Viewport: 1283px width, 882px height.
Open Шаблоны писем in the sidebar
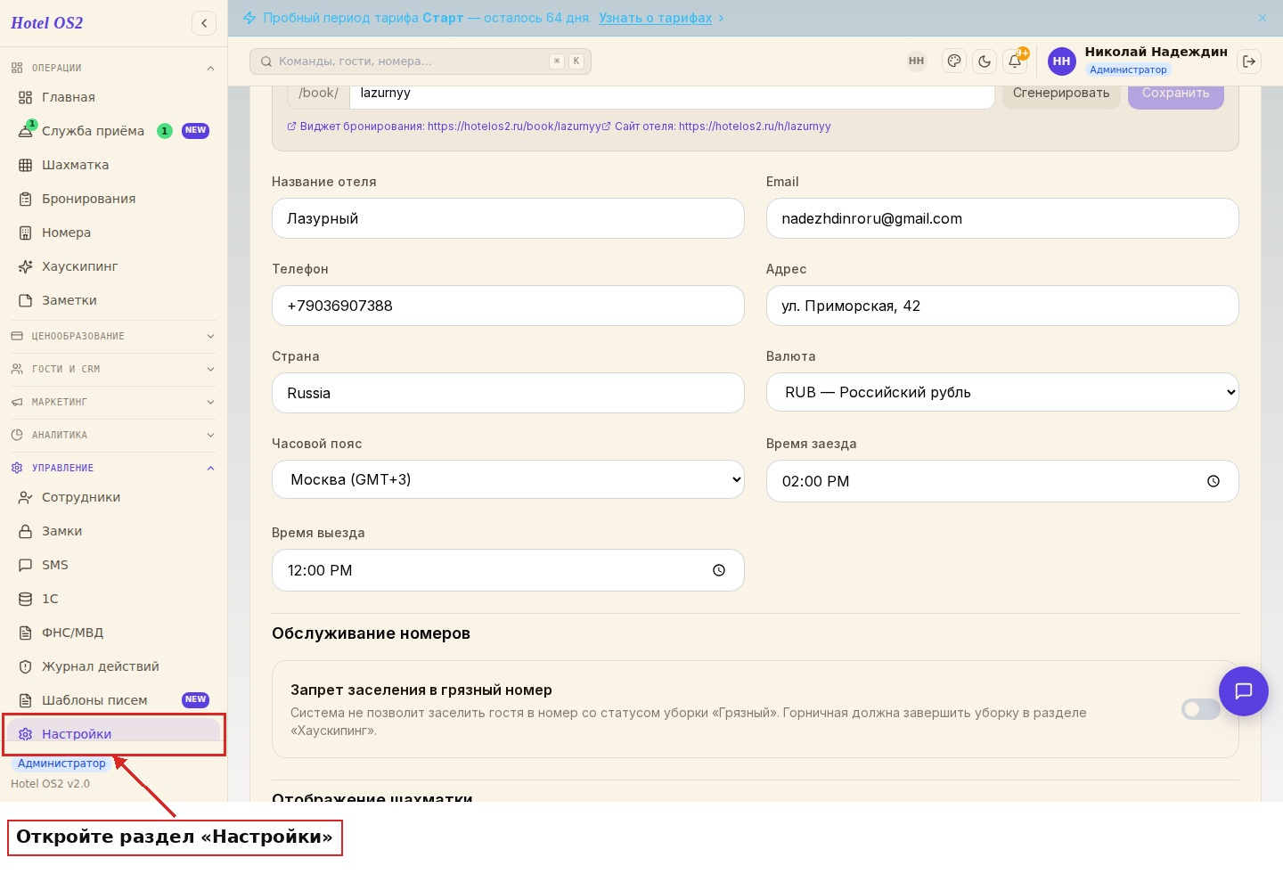point(114,700)
